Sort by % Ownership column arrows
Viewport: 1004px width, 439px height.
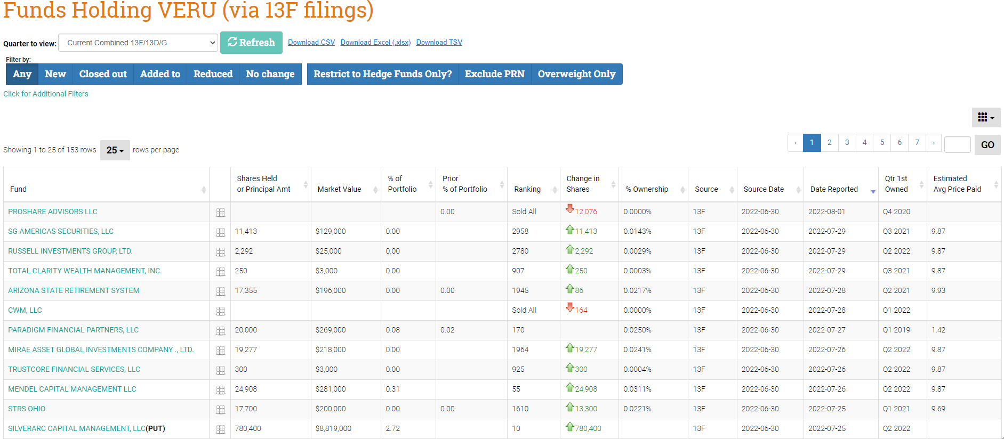[x=682, y=190]
